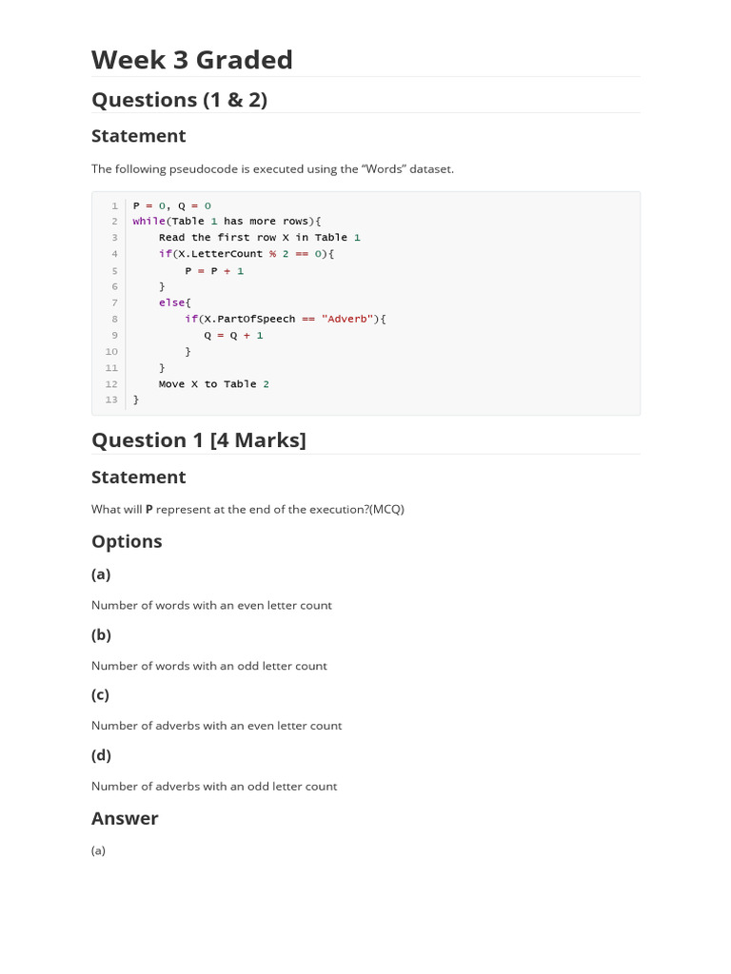Screen dimensions: 731x974
Task: Click the "What will P represent" question text
Action: click(247, 510)
